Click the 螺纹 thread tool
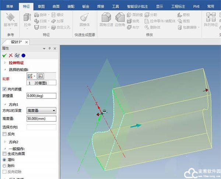The height and width of the screenshot is (179, 221). point(57,15)
